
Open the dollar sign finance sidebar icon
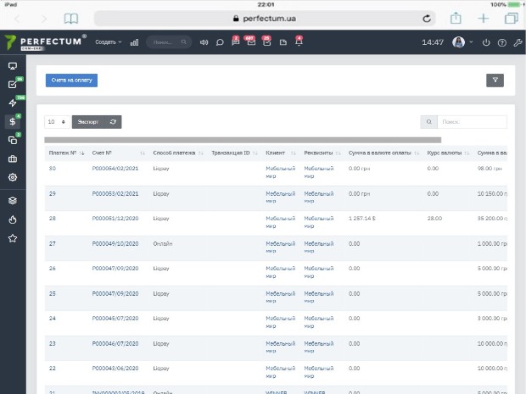(x=13, y=122)
